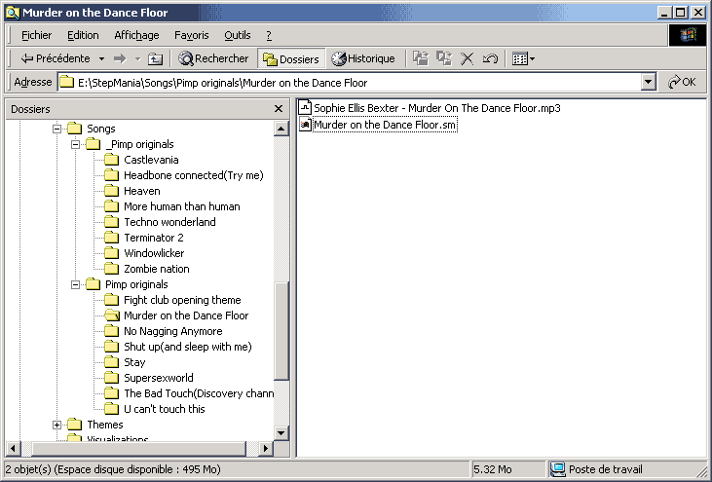Open the Favoris menu
This screenshot has width=712, height=482.
click(x=191, y=35)
